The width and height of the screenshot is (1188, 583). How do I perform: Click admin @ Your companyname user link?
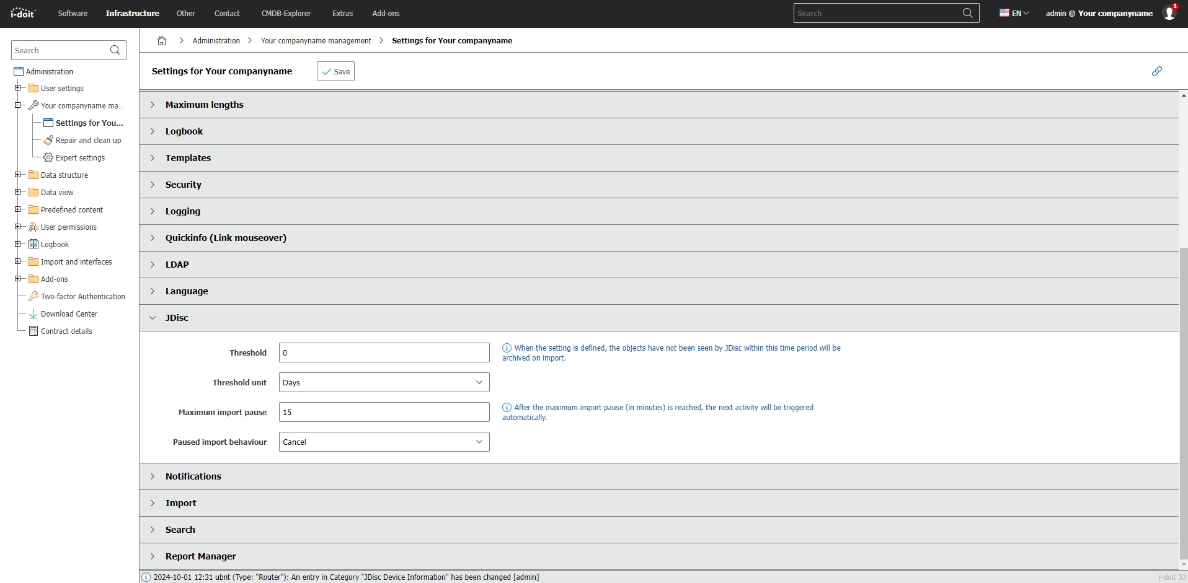pos(1099,13)
